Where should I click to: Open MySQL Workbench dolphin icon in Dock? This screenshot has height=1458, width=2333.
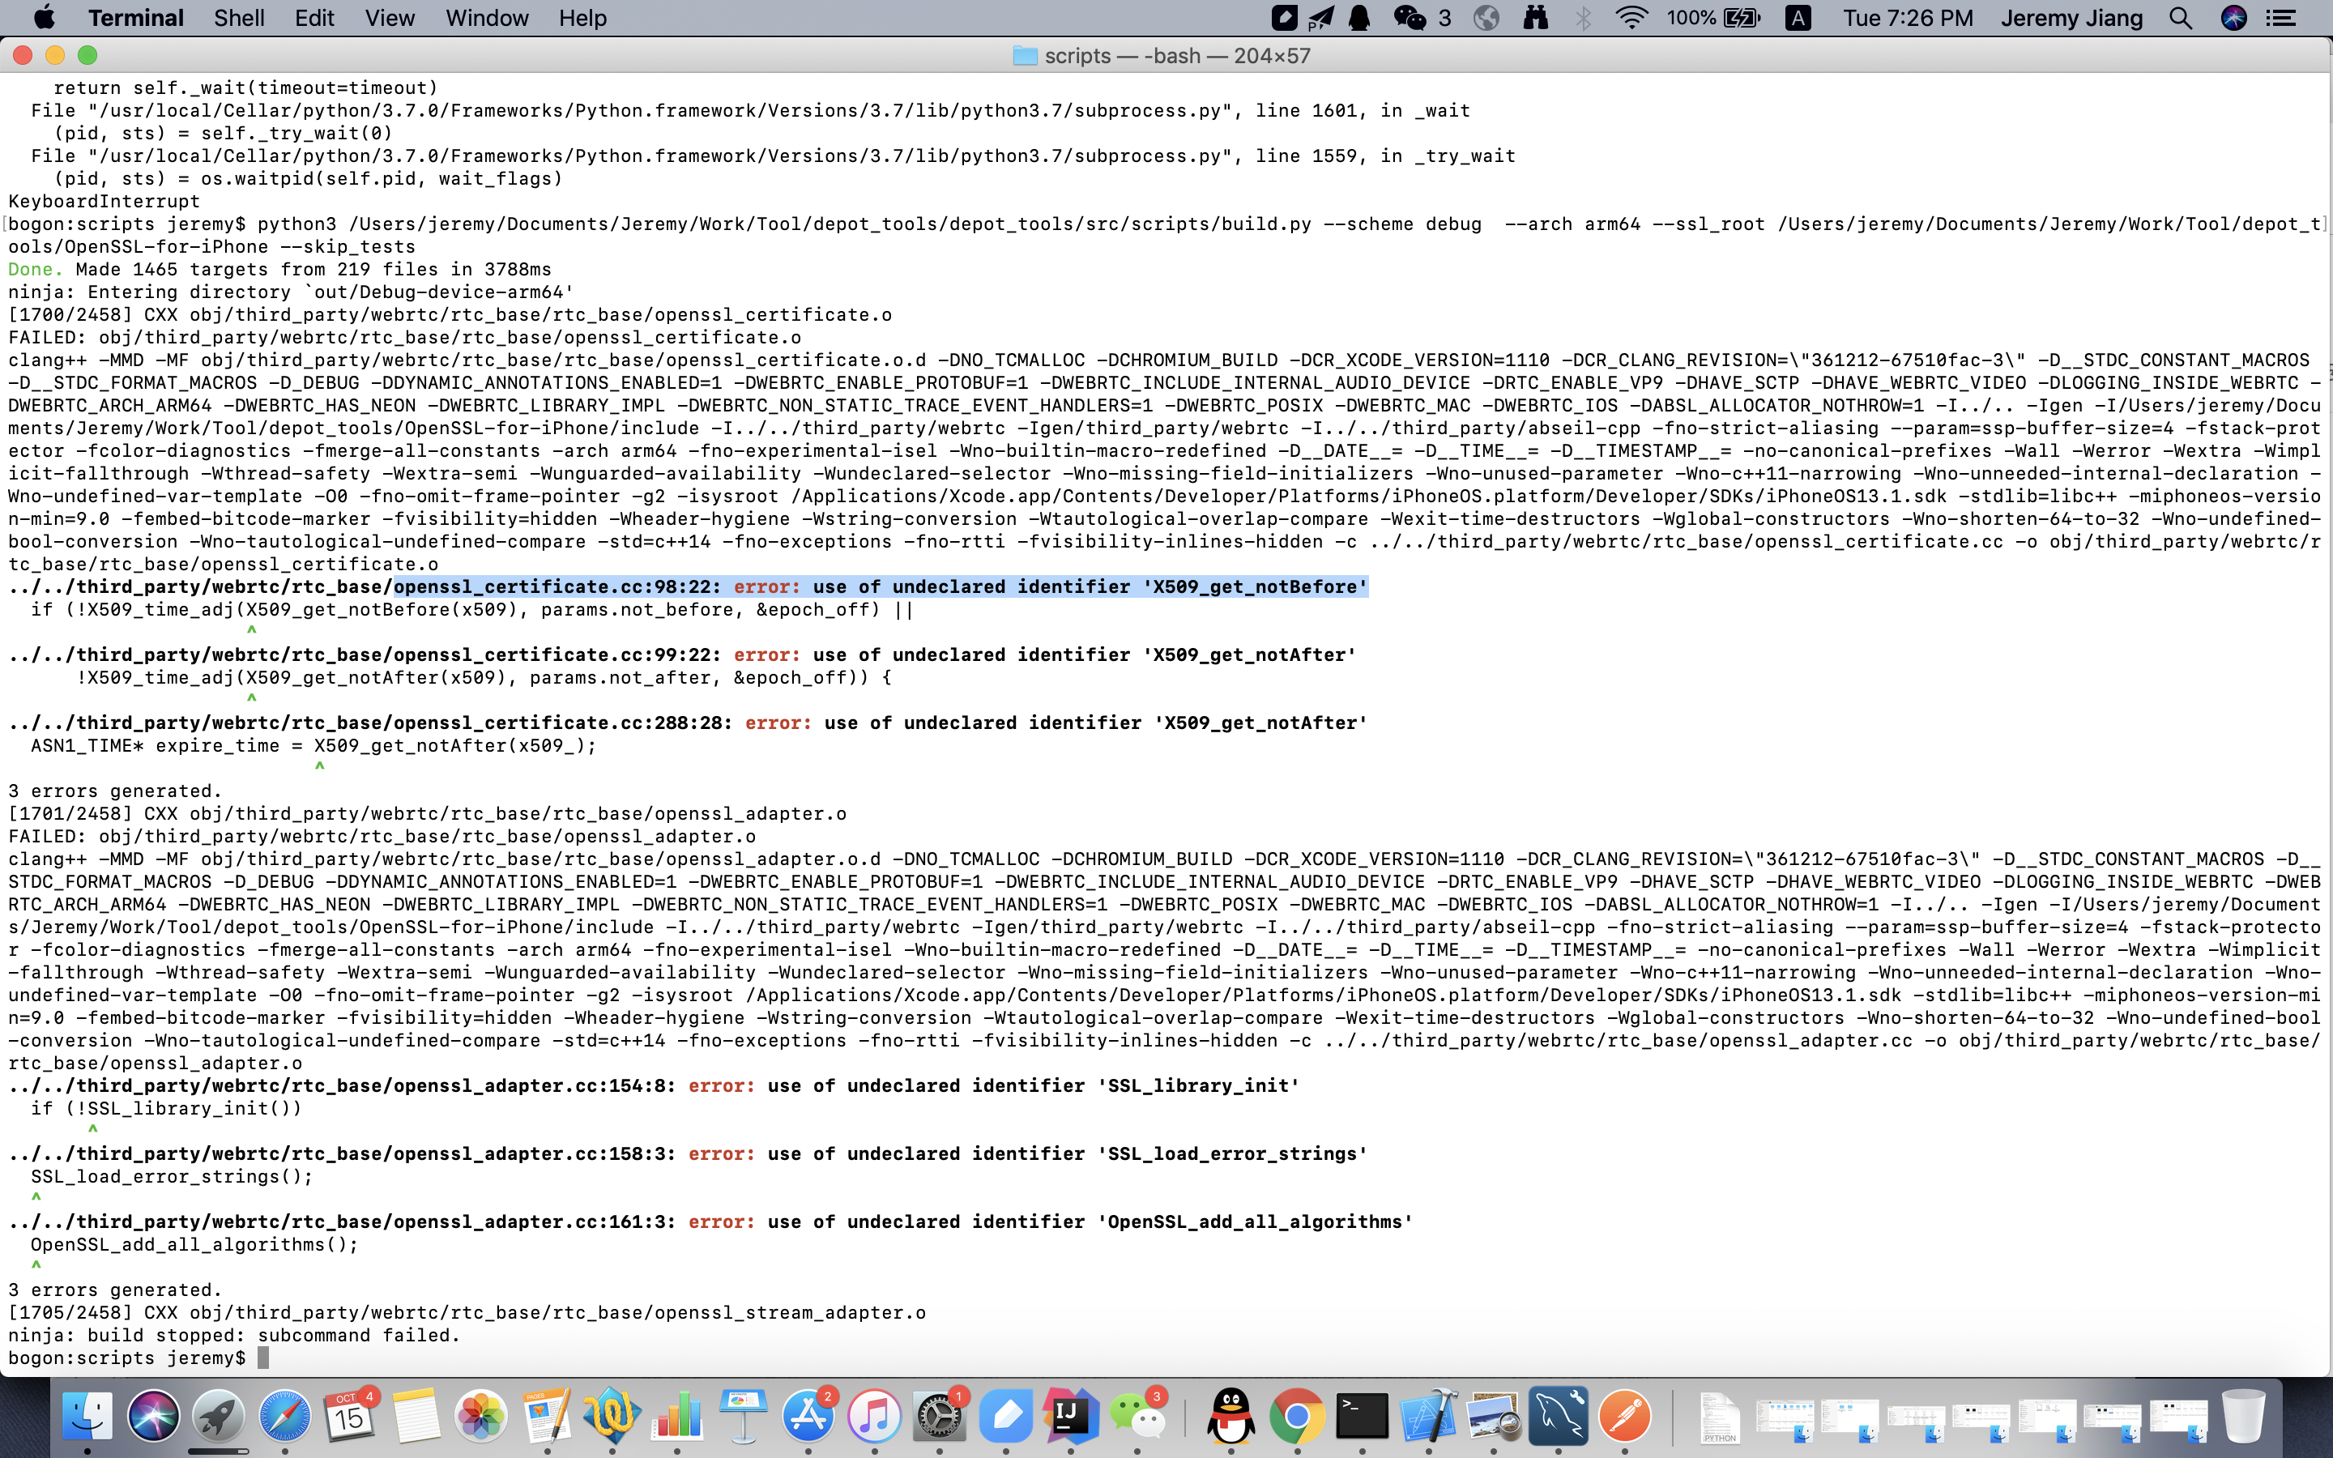tap(1559, 1417)
